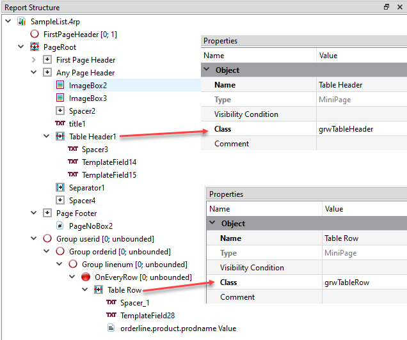This screenshot has height=340, width=407.
Task: Click the Name column header in top Properties
Action: click(x=259, y=56)
